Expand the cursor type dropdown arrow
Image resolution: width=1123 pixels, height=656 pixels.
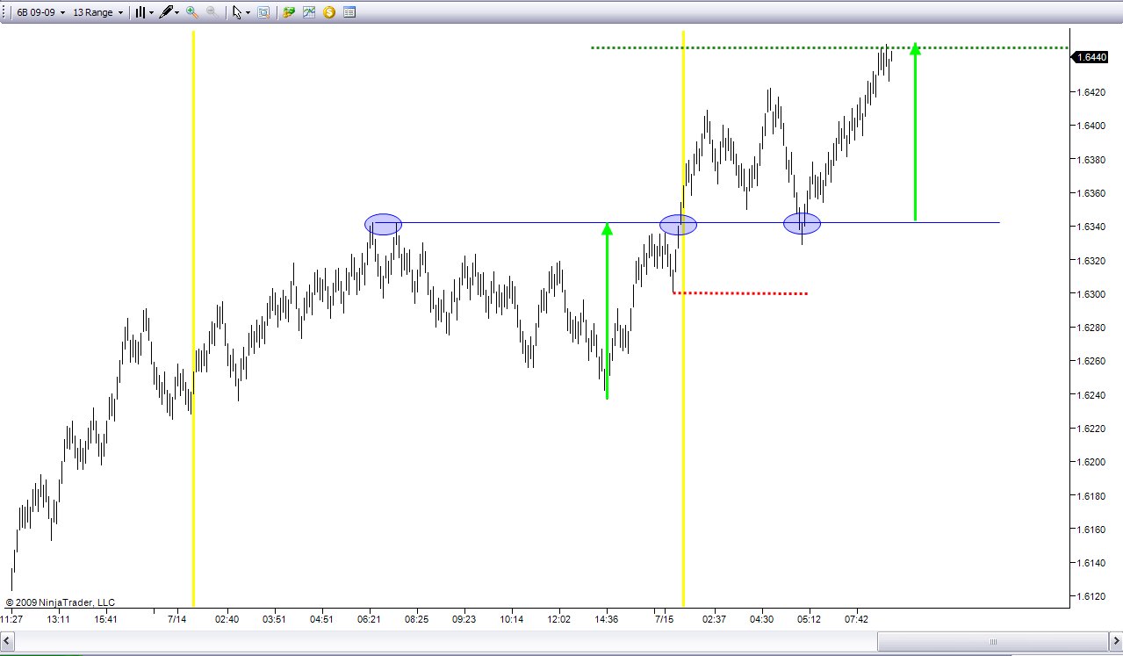tap(248, 13)
